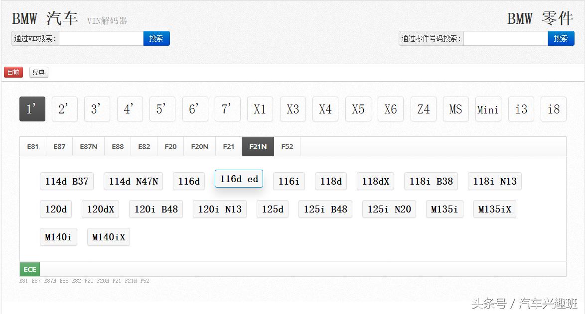Choose the X6 series button

(x=391, y=109)
